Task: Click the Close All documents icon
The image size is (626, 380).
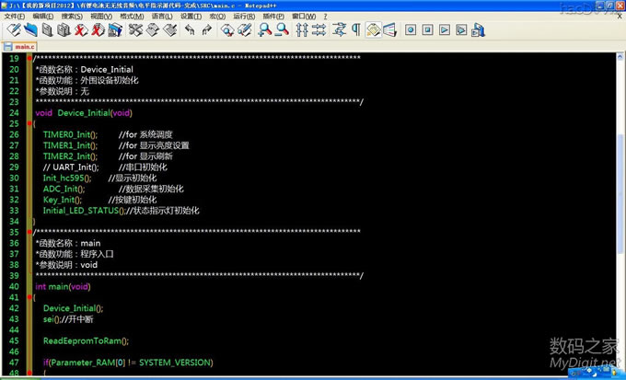Action: click(97, 30)
